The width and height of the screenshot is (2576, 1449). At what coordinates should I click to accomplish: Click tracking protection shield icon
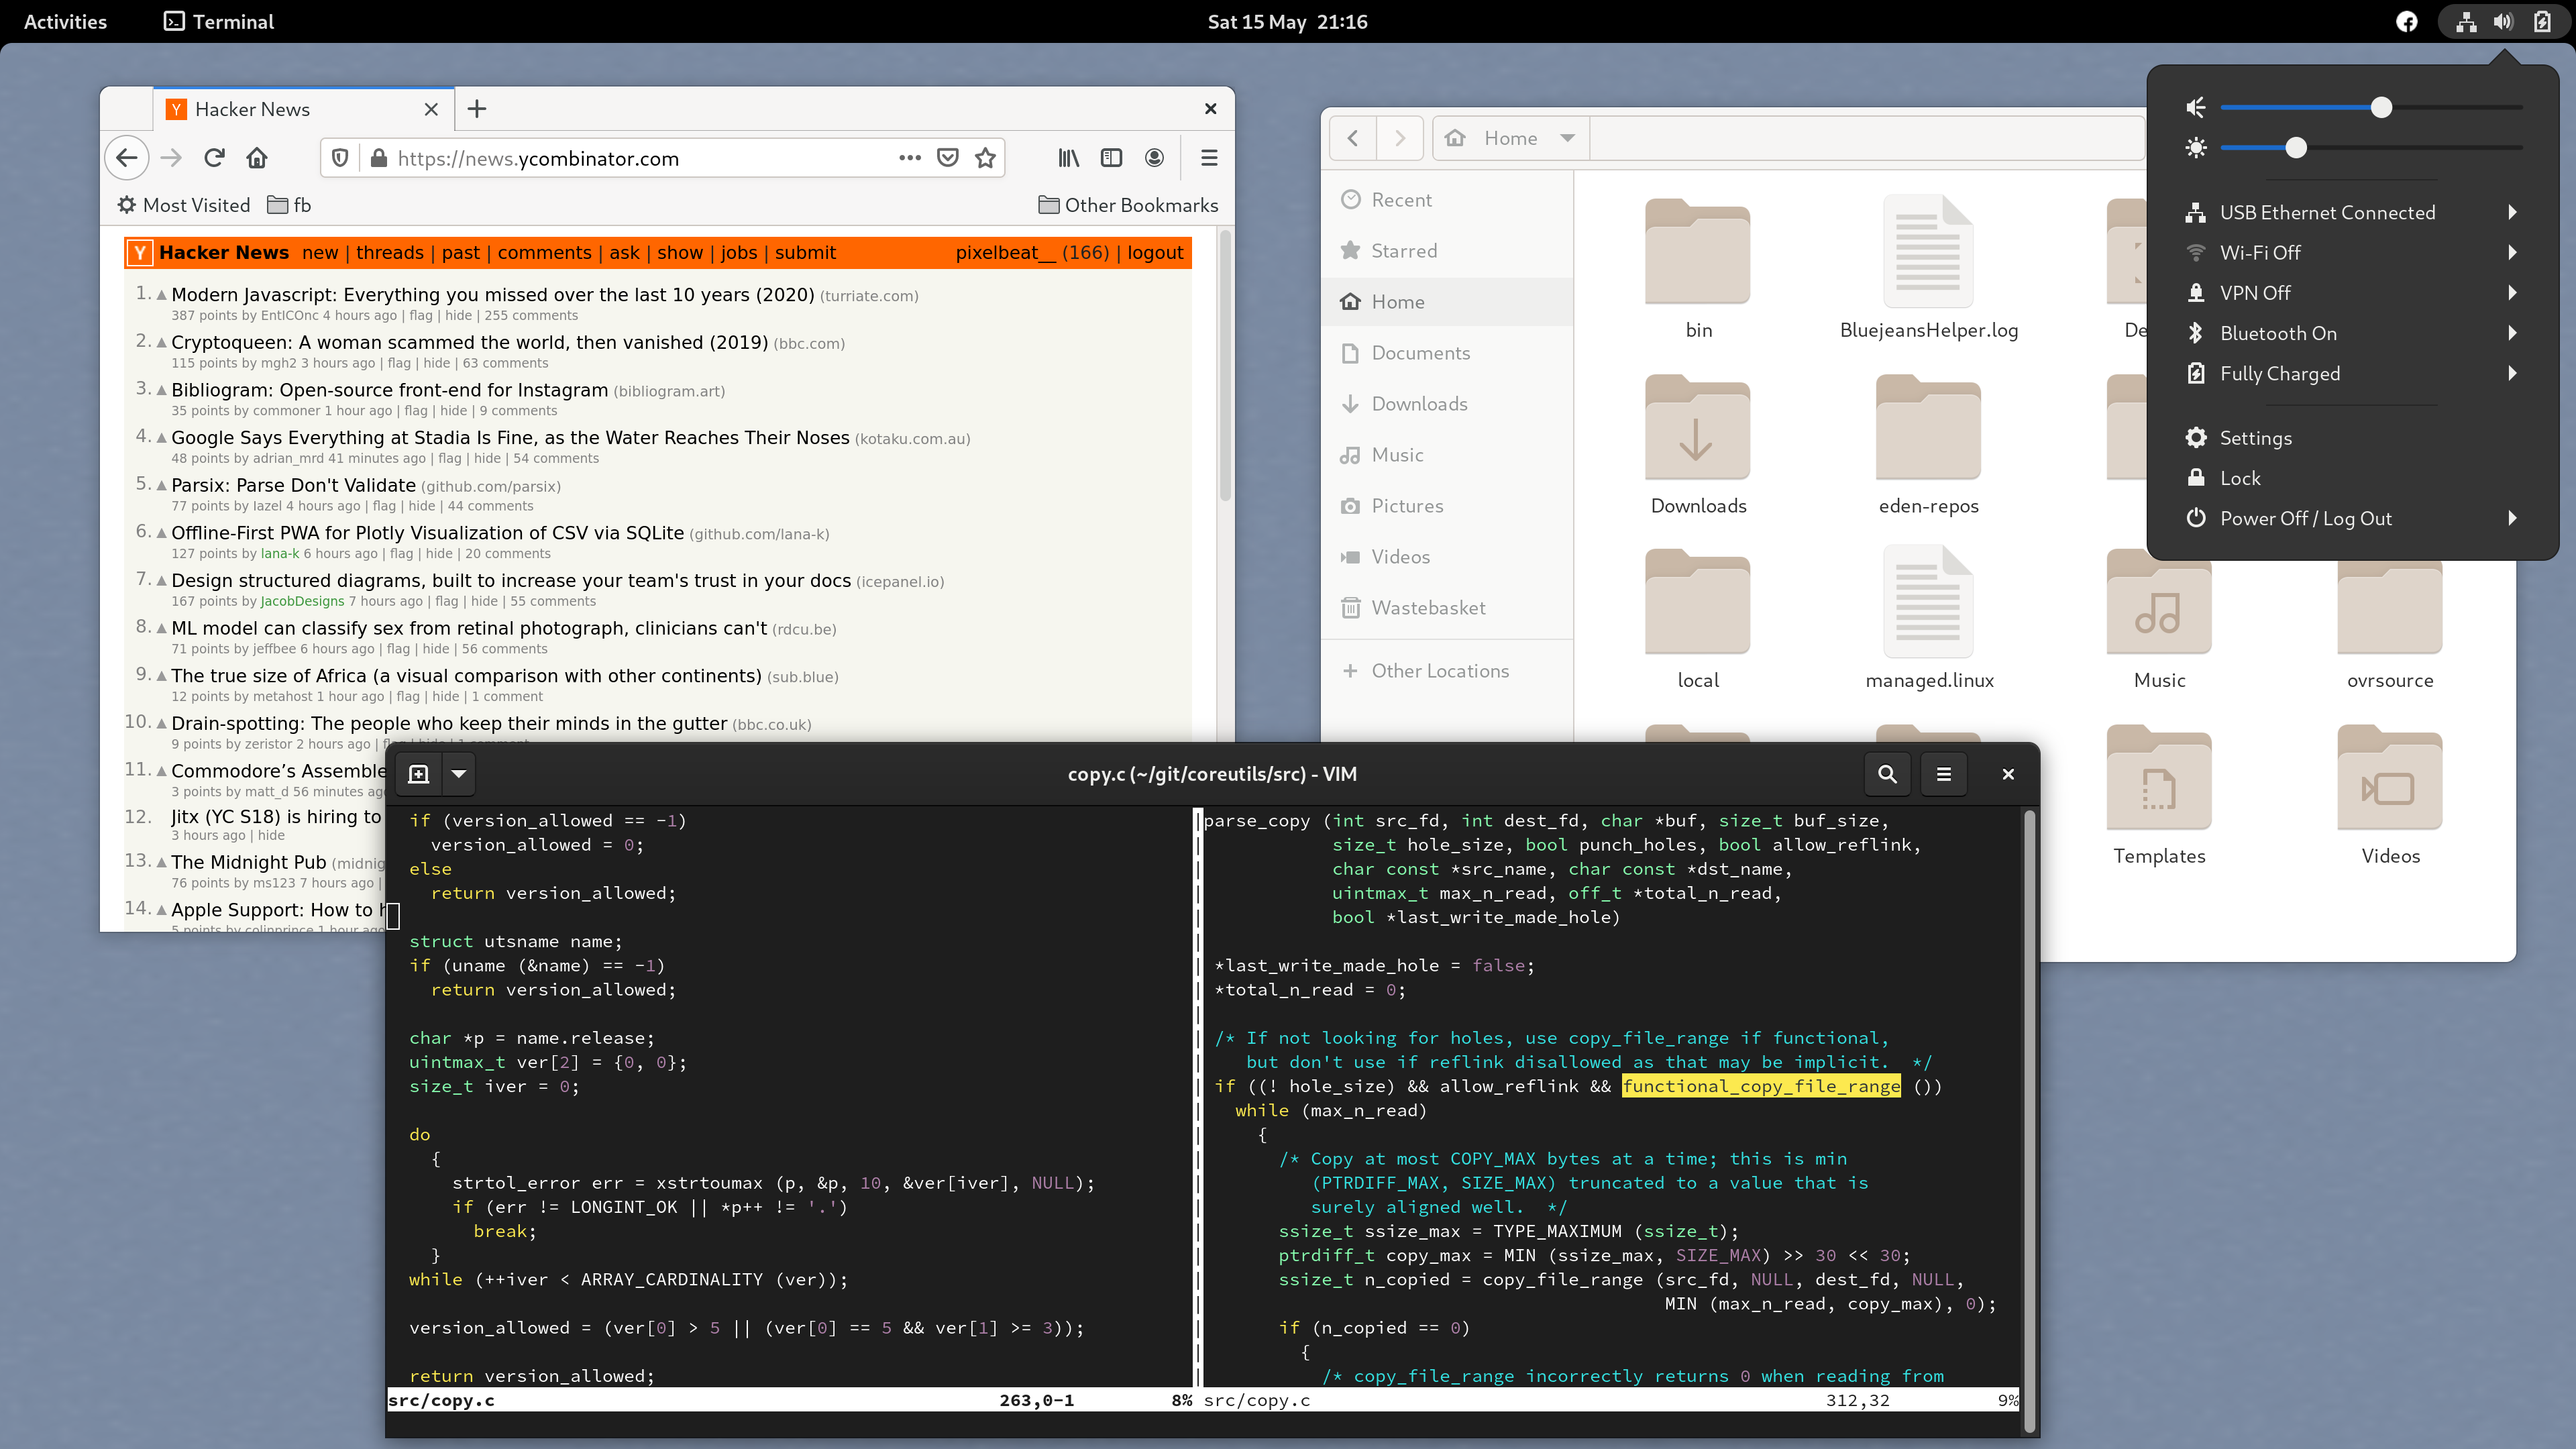pyautogui.click(x=340, y=158)
